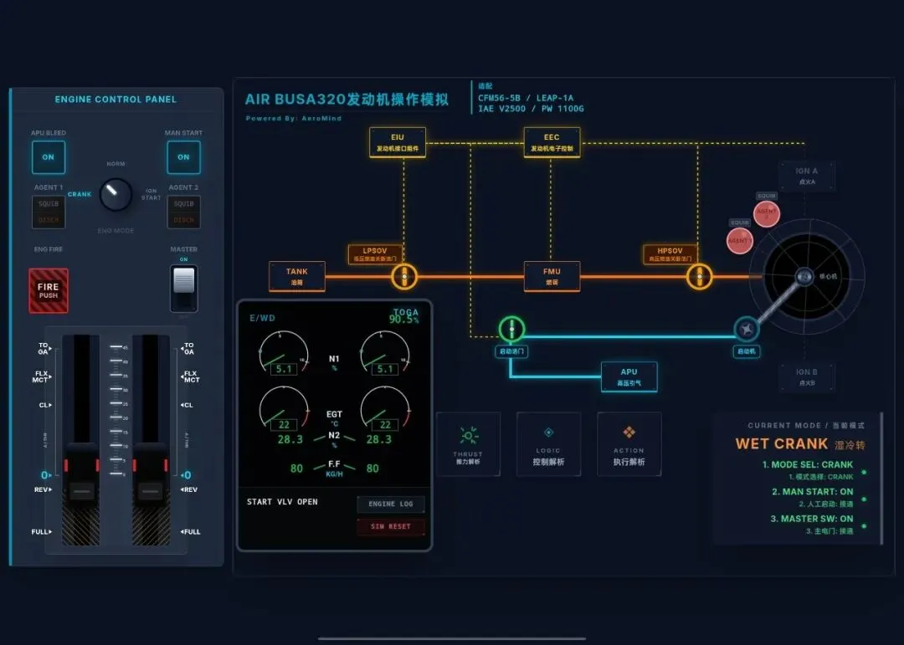Select IGN START position on ENG MODE selector

pyautogui.click(x=151, y=194)
